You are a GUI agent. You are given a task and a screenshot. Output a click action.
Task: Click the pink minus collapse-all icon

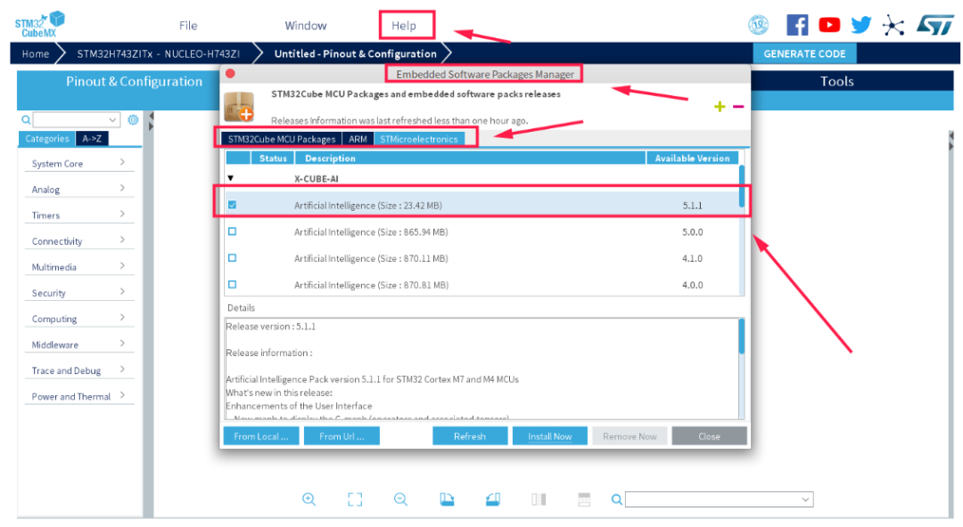click(x=738, y=107)
